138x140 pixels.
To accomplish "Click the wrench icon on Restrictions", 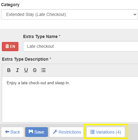I will 55,132.
